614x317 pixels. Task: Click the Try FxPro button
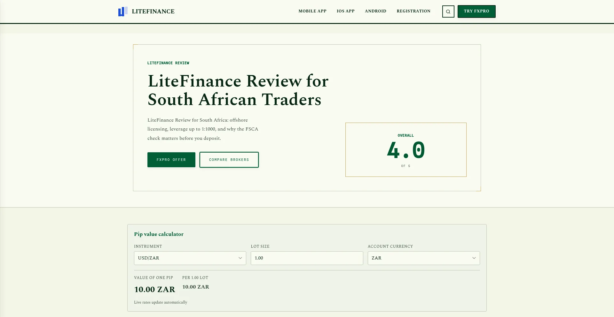pos(476,11)
